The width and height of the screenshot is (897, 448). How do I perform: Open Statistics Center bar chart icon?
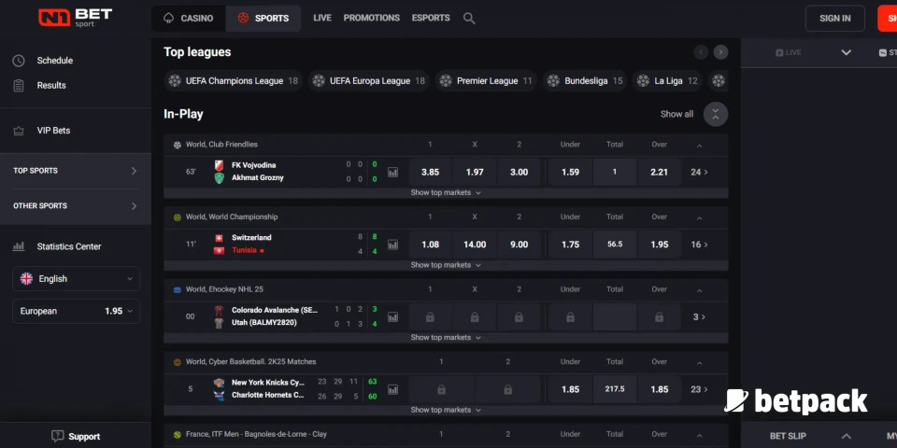point(19,246)
